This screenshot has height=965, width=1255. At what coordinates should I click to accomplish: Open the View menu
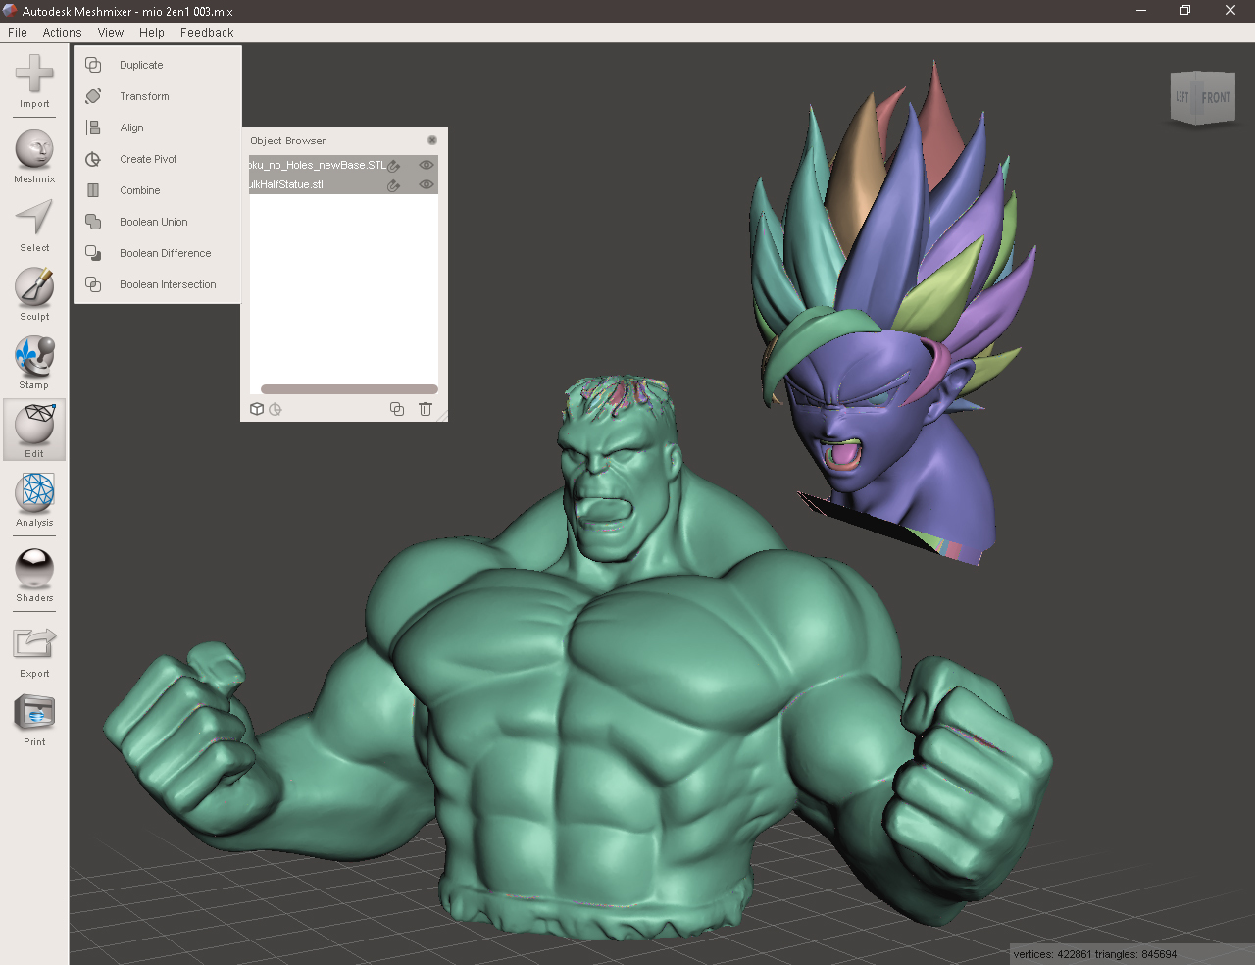click(x=111, y=32)
